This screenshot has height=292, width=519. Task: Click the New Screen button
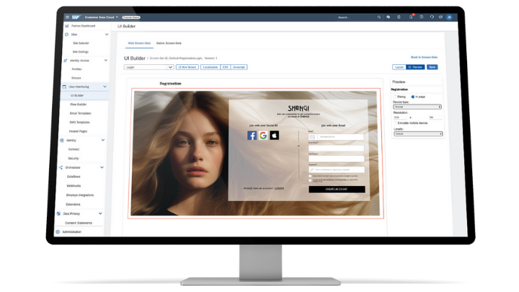click(187, 67)
